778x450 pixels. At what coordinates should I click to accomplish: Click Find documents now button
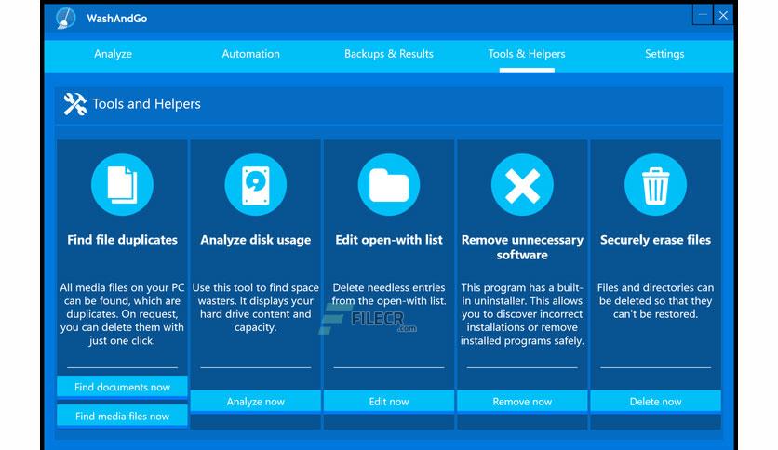(x=122, y=387)
